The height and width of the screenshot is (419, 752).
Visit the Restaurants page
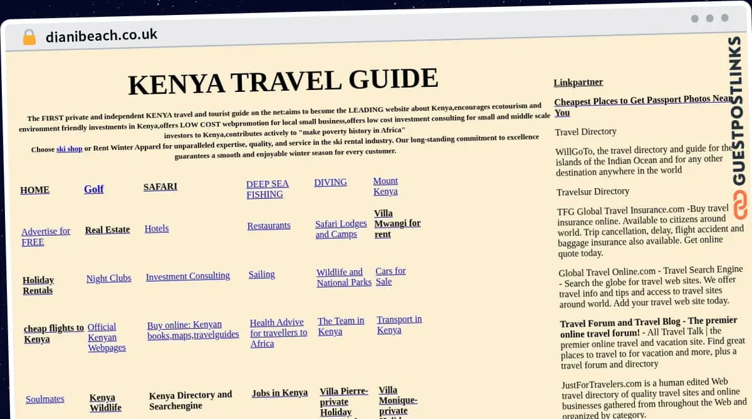pos(269,225)
